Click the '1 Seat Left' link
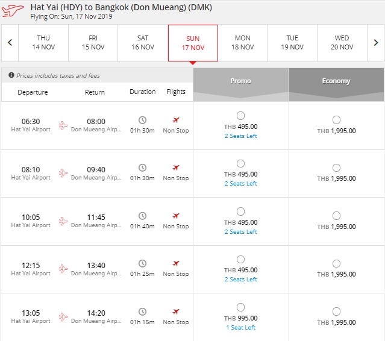Image resolution: width=385 pixels, height=341 pixels. point(240,328)
